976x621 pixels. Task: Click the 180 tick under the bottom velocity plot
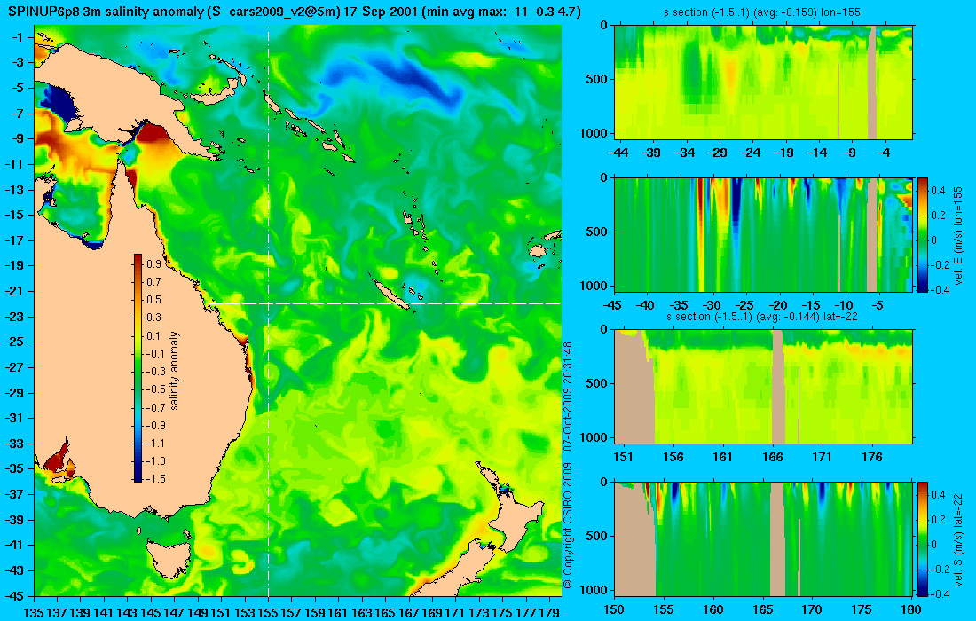tap(911, 609)
